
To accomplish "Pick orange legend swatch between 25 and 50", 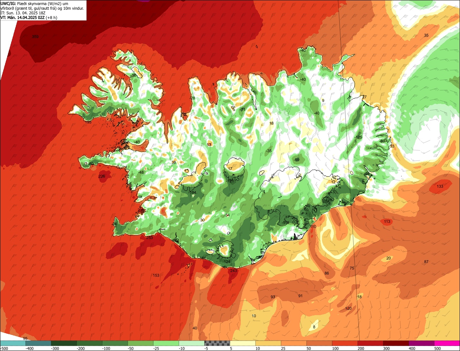I will point(294,343).
